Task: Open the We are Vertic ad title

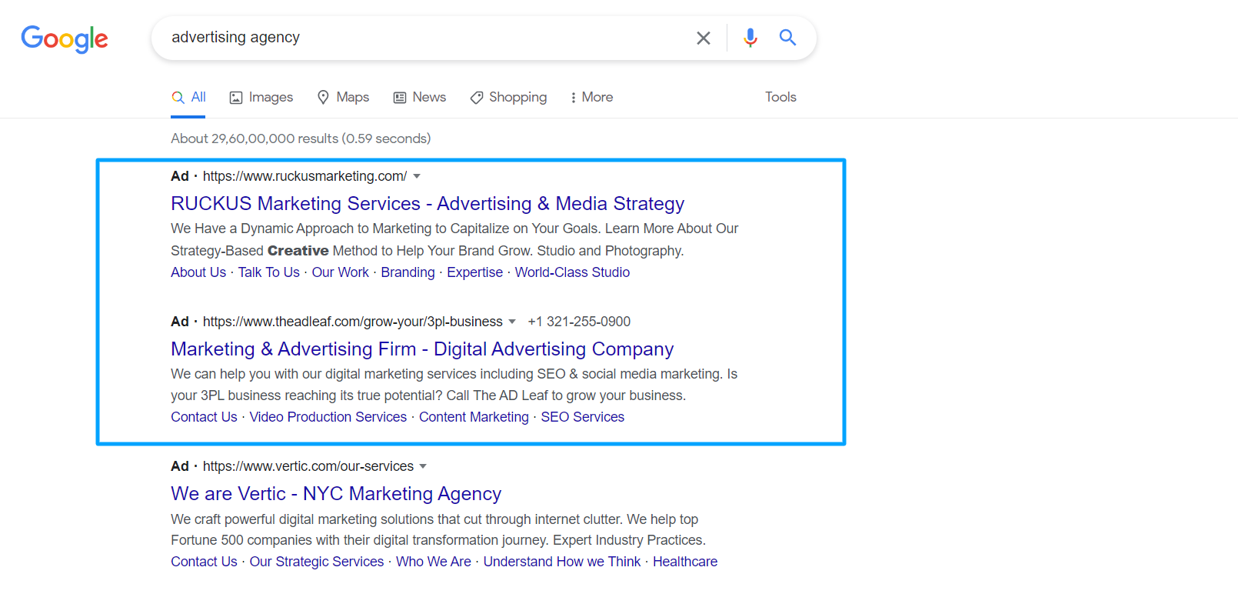Action: point(336,493)
